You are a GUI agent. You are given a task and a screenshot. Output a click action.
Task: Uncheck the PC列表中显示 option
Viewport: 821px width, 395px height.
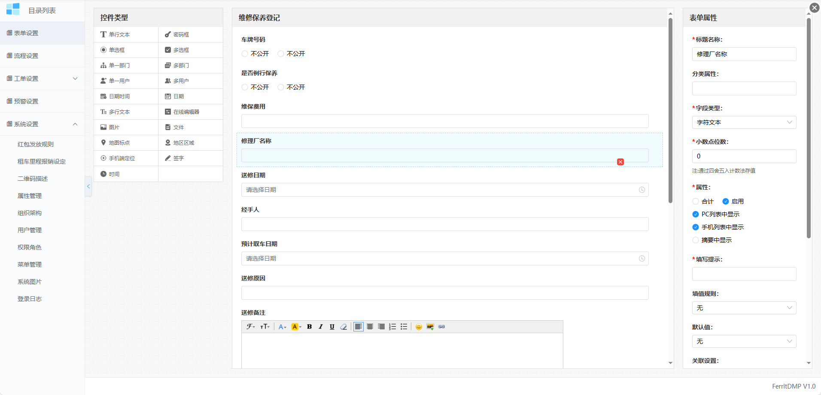pyautogui.click(x=696, y=214)
